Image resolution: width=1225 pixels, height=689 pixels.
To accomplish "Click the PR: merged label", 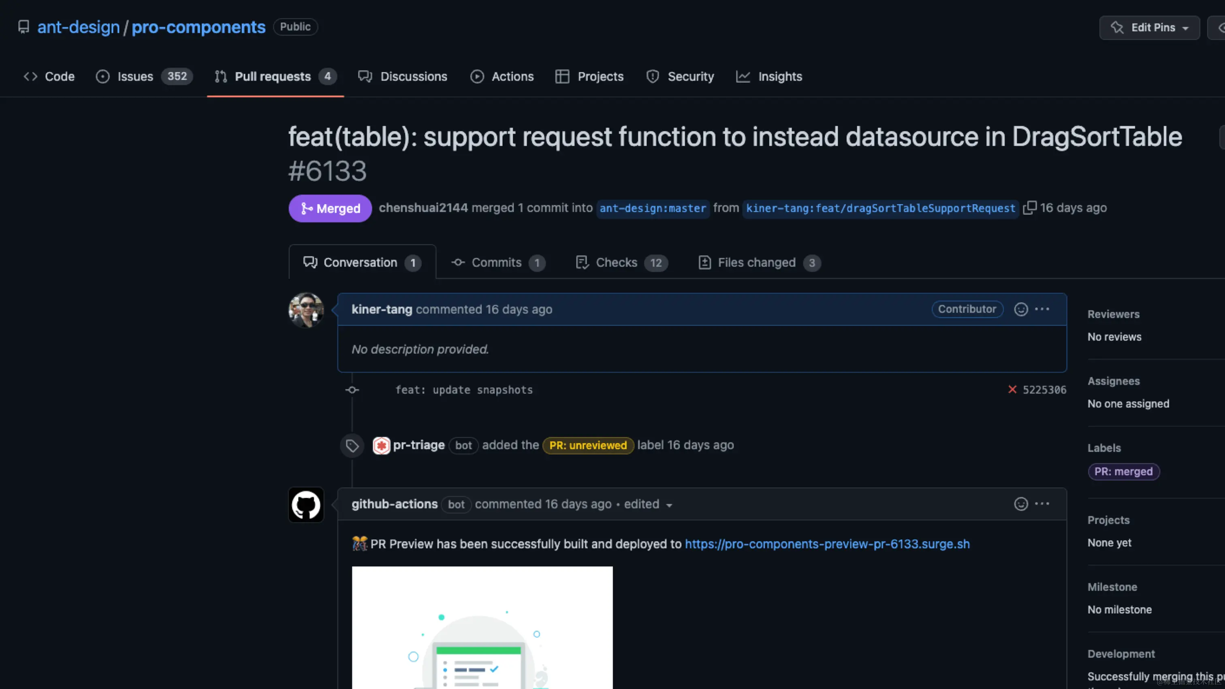I will coord(1123,471).
